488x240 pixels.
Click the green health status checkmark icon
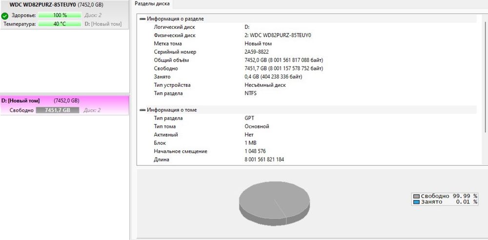(5, 16)
